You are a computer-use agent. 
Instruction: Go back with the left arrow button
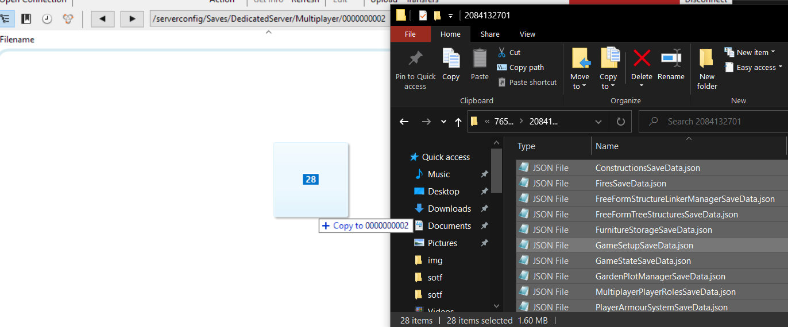coord(102,19)
